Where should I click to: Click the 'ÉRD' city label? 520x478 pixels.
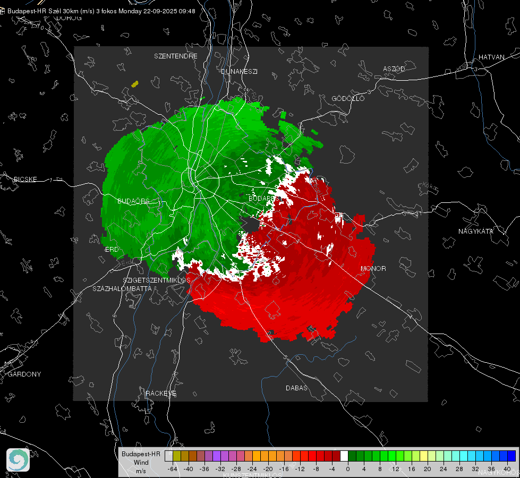click(112, 250)
